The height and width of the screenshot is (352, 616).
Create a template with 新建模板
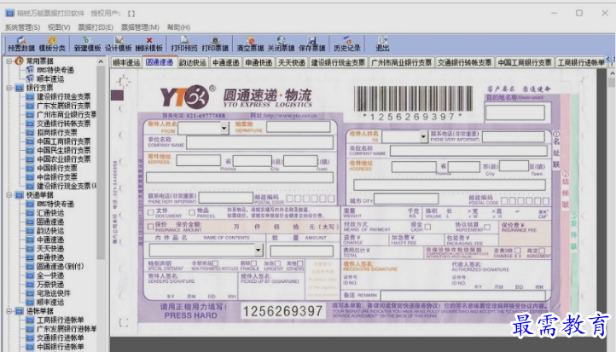click(x=87, y=43)
